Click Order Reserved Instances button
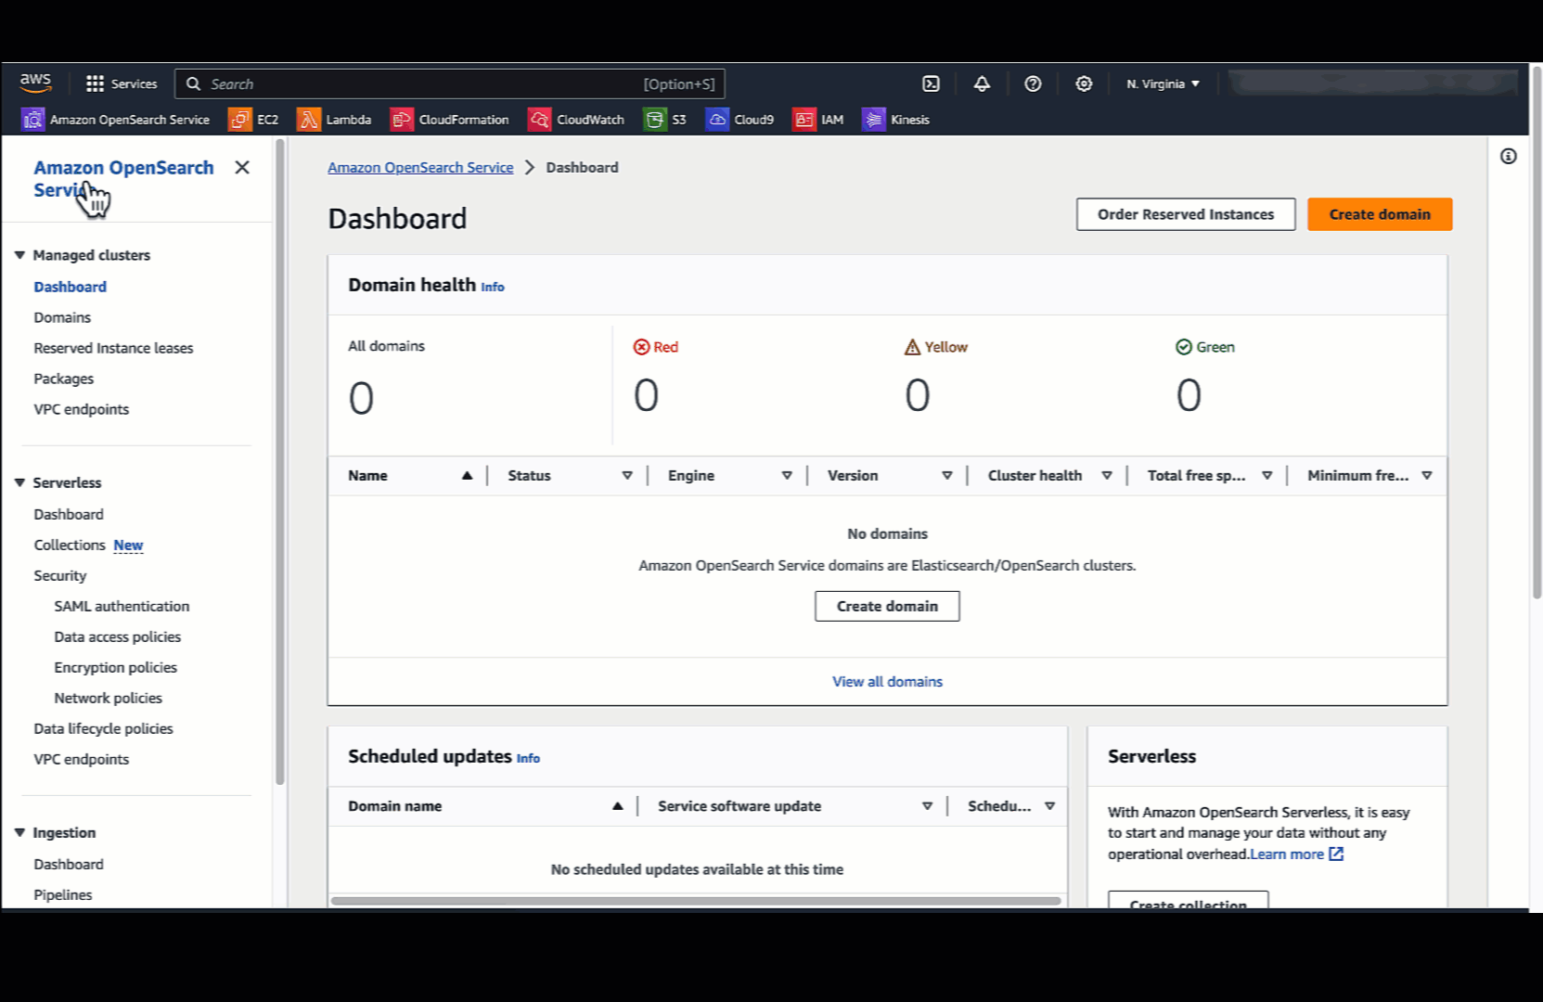The width and height of the screenshot is (1543, 1002). point(1186,214)
